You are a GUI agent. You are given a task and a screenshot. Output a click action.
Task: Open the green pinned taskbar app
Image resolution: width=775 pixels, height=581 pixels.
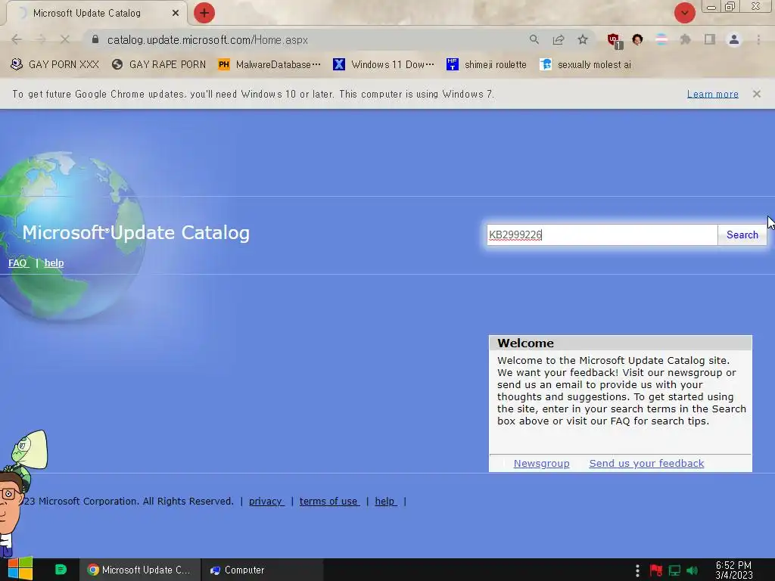(x=61, y=570)
